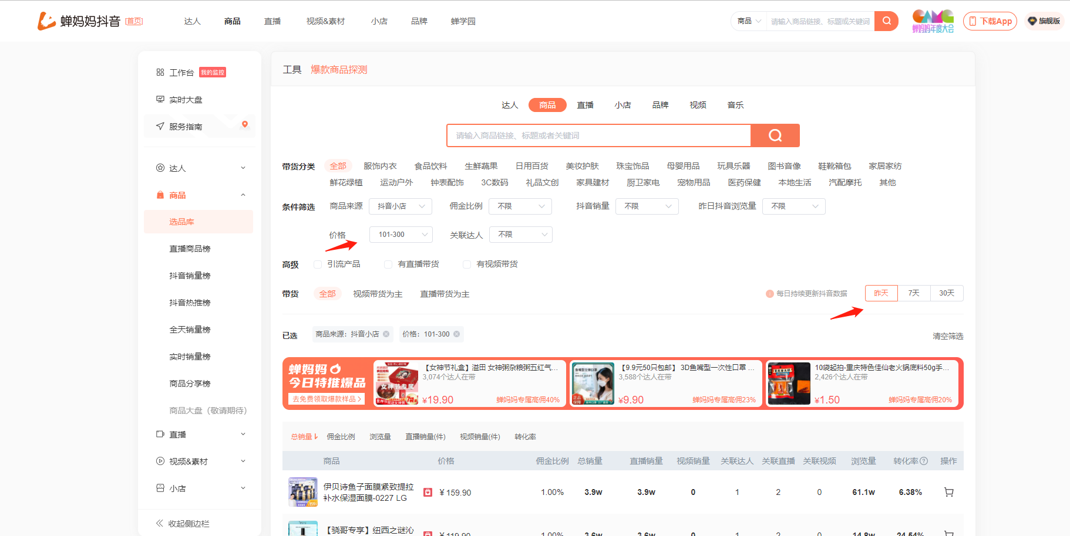This screenshot has width=1070, height=536.
Task: Open 直播商品榜 sidebar link
Action: tap(190, 249)
